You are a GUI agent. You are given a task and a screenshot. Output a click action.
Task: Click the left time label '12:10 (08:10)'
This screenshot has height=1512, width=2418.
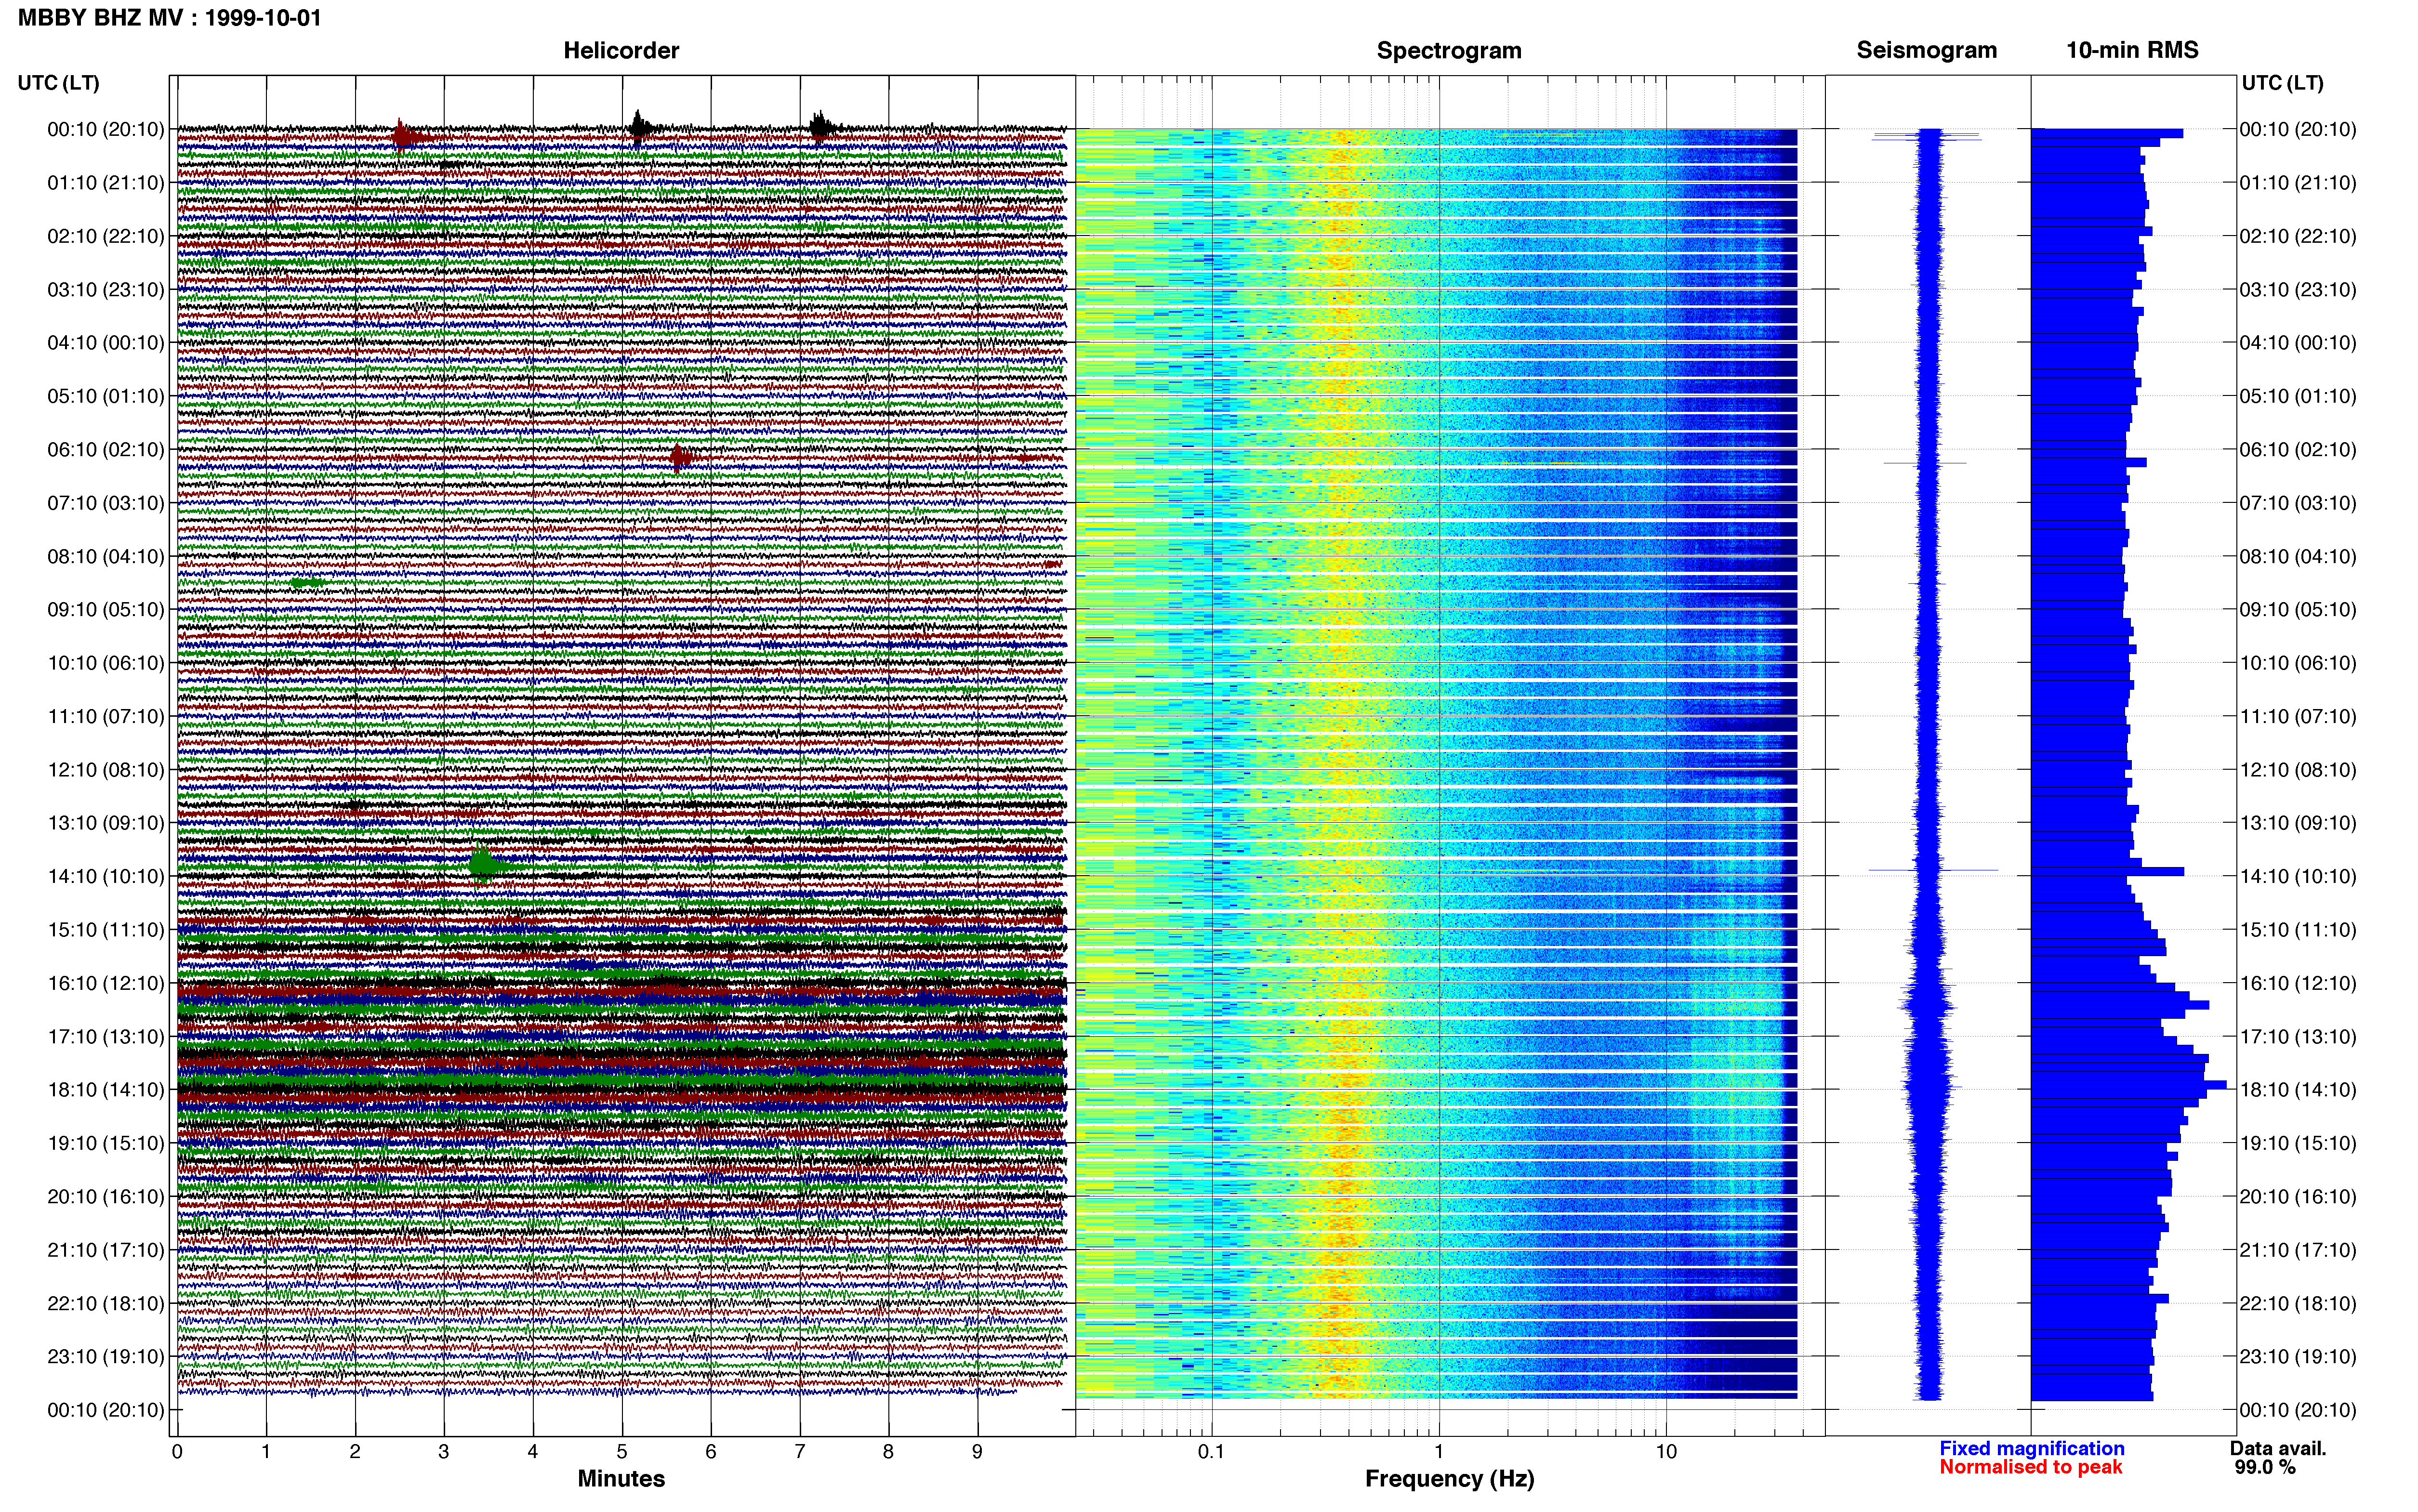point(106,770)
